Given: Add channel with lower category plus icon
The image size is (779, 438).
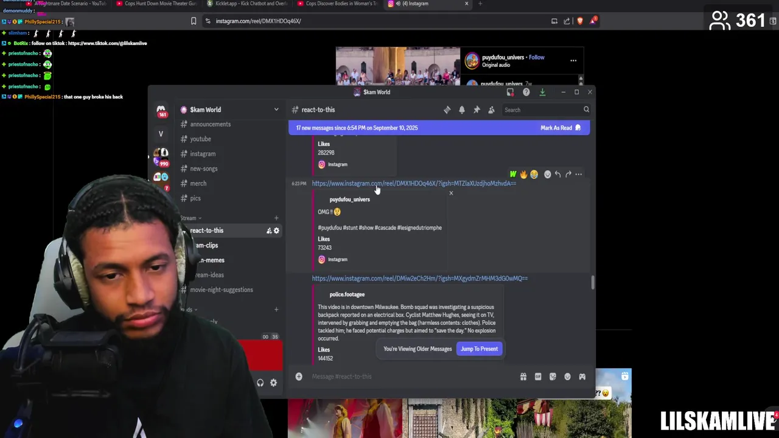Looking at the screenshot, I should click(x=276, y=310).
